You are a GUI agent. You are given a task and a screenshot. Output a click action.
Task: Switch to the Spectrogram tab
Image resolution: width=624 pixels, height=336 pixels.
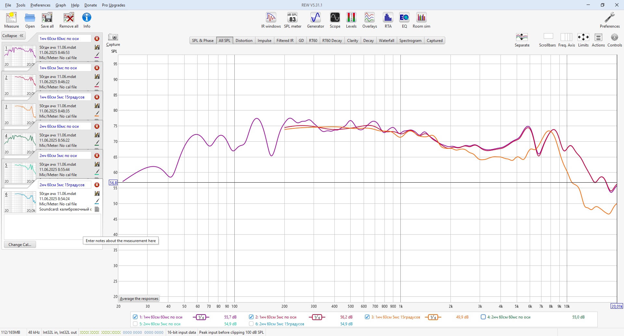coord(410,41)
